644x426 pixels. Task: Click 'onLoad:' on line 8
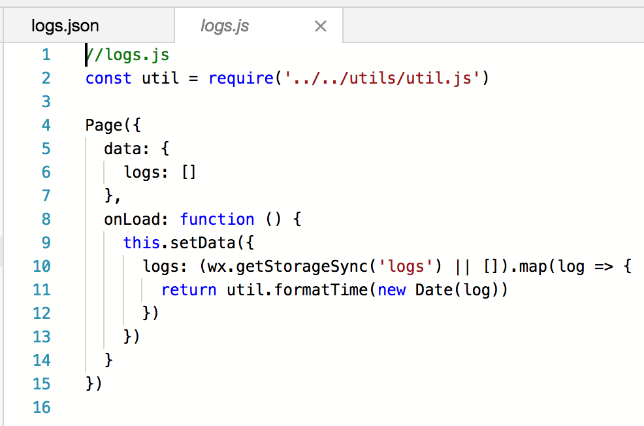tap(137, 219)
